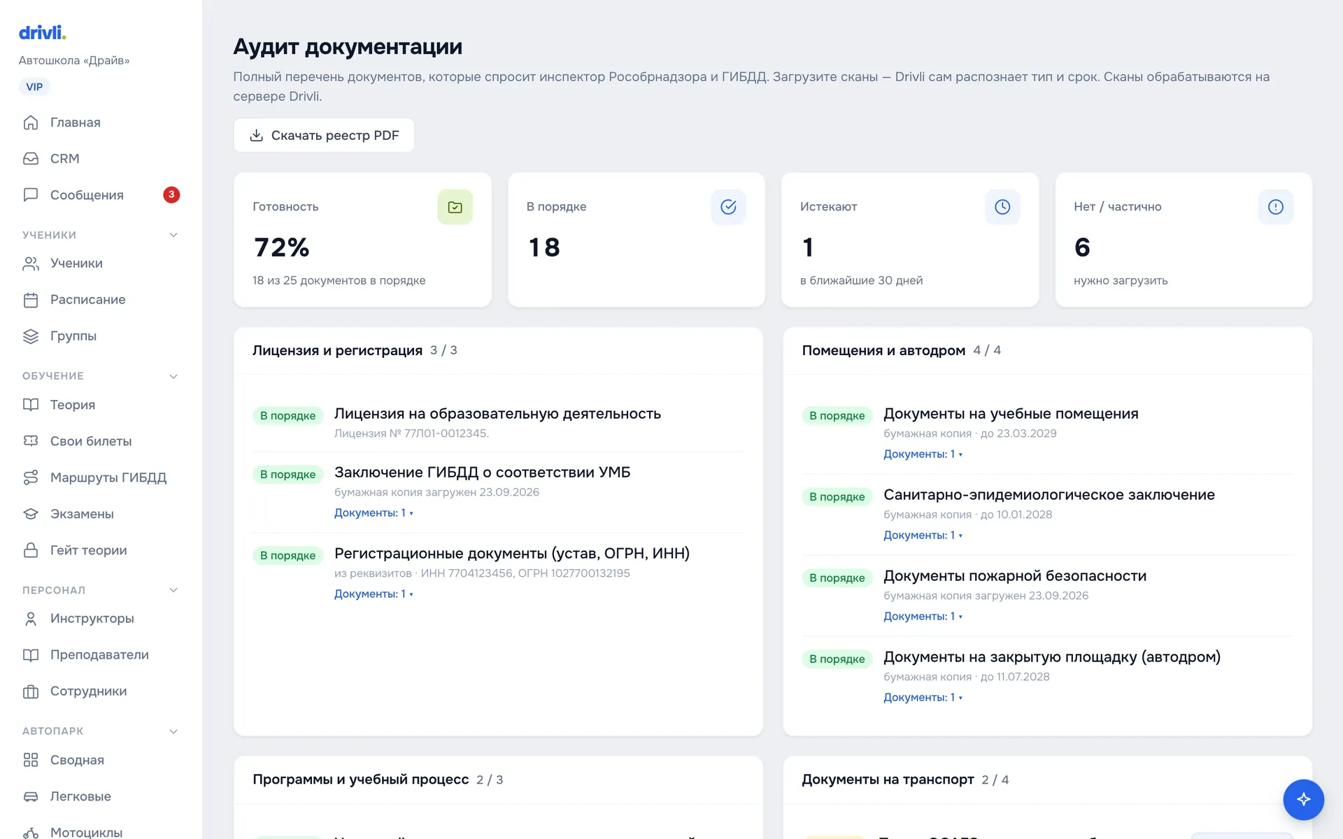Collapse the ОБУЧЕНИЕ sidebar section

pyautogui.click(x=173, y=376)
